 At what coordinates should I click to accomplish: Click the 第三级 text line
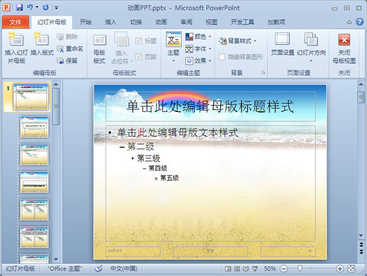click(149, 159)
